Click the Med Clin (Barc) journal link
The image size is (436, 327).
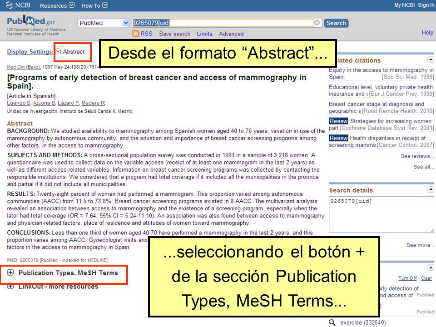(24, 67)
